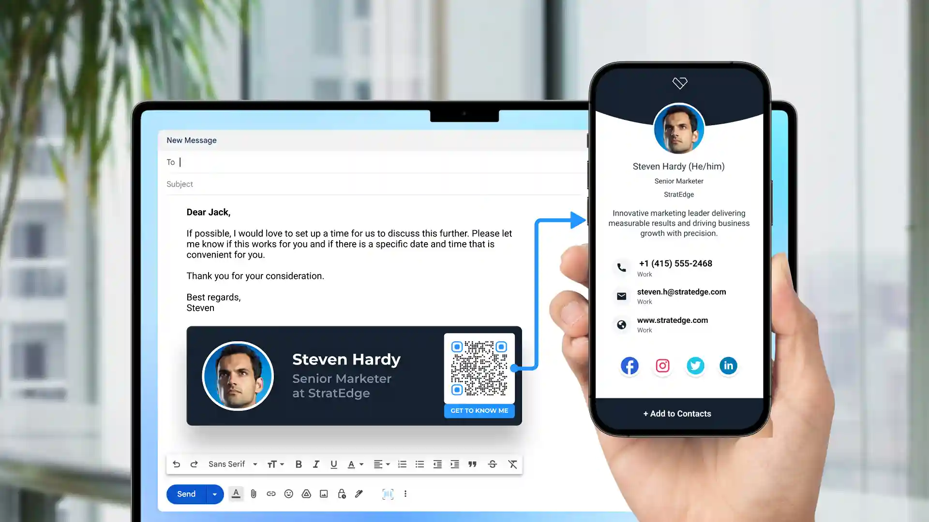Screen dimensions: 929x522
Task: Click the bulleted list icon
Action: [420, 464]
